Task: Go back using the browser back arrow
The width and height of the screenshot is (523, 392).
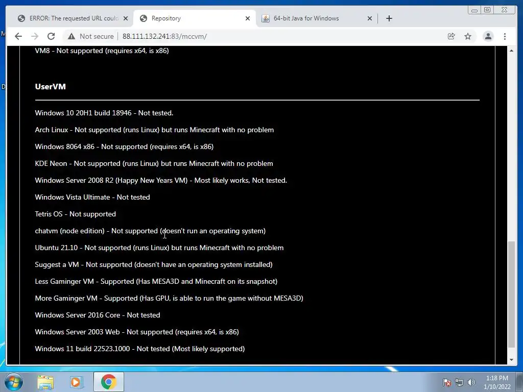Action: click(18, 36)
